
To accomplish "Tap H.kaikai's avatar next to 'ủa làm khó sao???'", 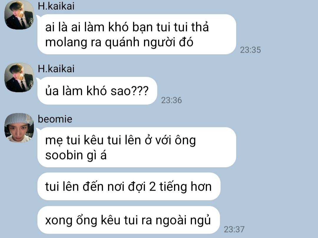I will click(x=19, y=77).
